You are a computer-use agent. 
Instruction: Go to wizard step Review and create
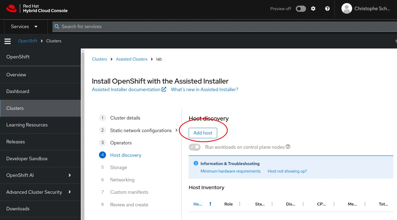(x=129, y=205)
